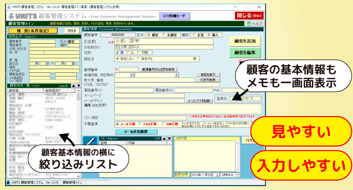Select the 未顧客 radio button
The width and height of the screenshot is (353, 190).
click(x=164, y=35)
